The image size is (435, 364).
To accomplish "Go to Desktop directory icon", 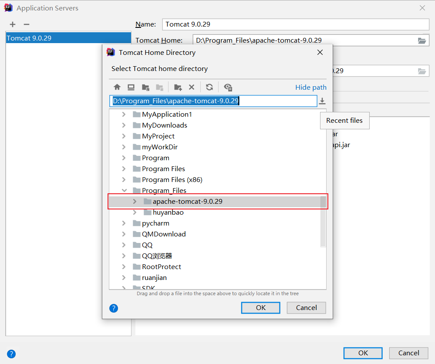I will point(131,88).
